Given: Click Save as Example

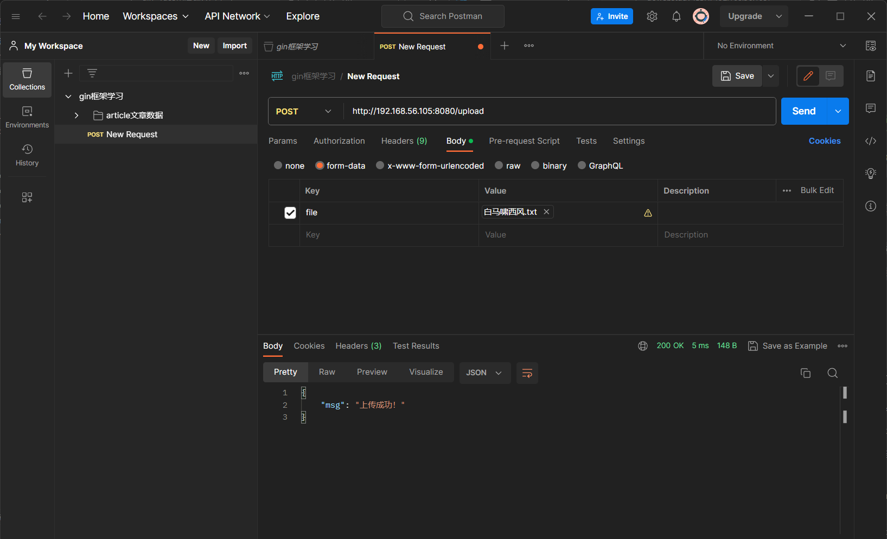Looking at the screenshot, I should (x=788, y=346).
